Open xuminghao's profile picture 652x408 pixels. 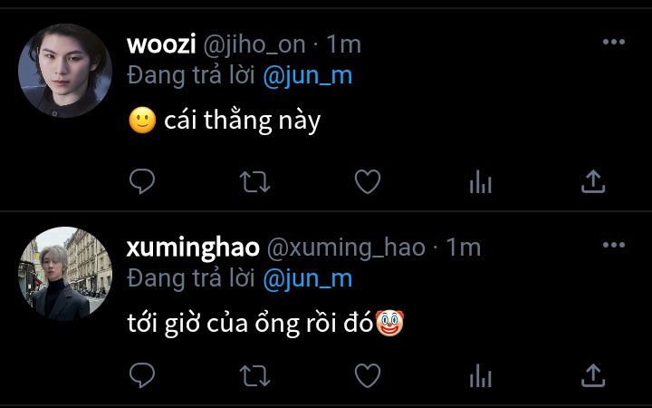coord(65,274)
